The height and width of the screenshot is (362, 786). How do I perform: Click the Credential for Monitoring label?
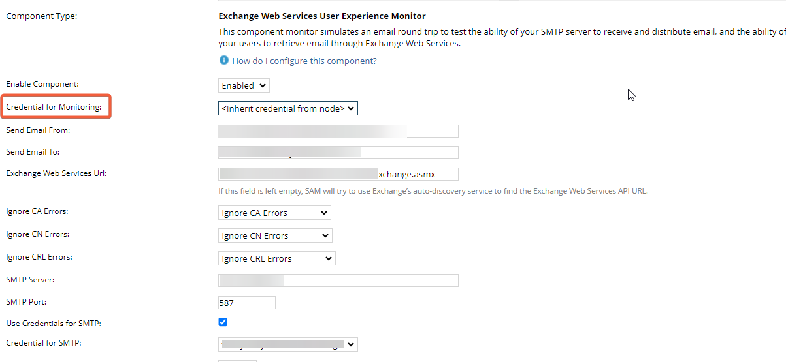(x=54, y=107)
